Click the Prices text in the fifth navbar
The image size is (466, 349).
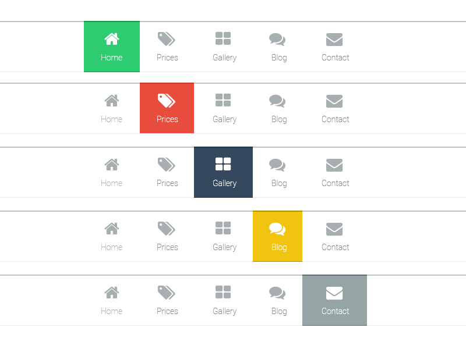pyautogui.click(x=167, y=311)
